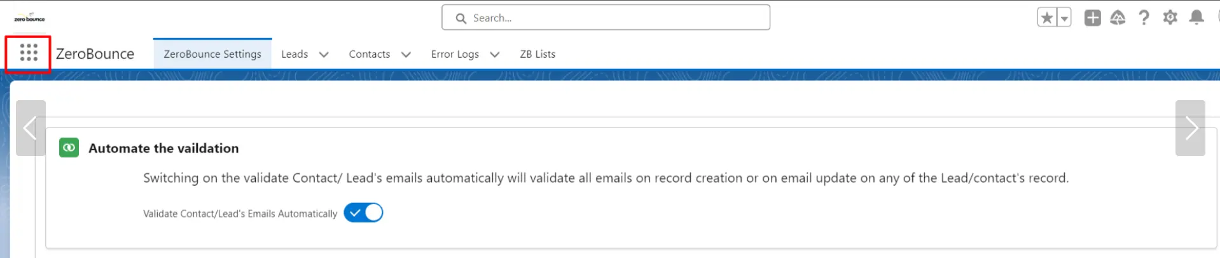Open the Help question mark

[1144, 18]
